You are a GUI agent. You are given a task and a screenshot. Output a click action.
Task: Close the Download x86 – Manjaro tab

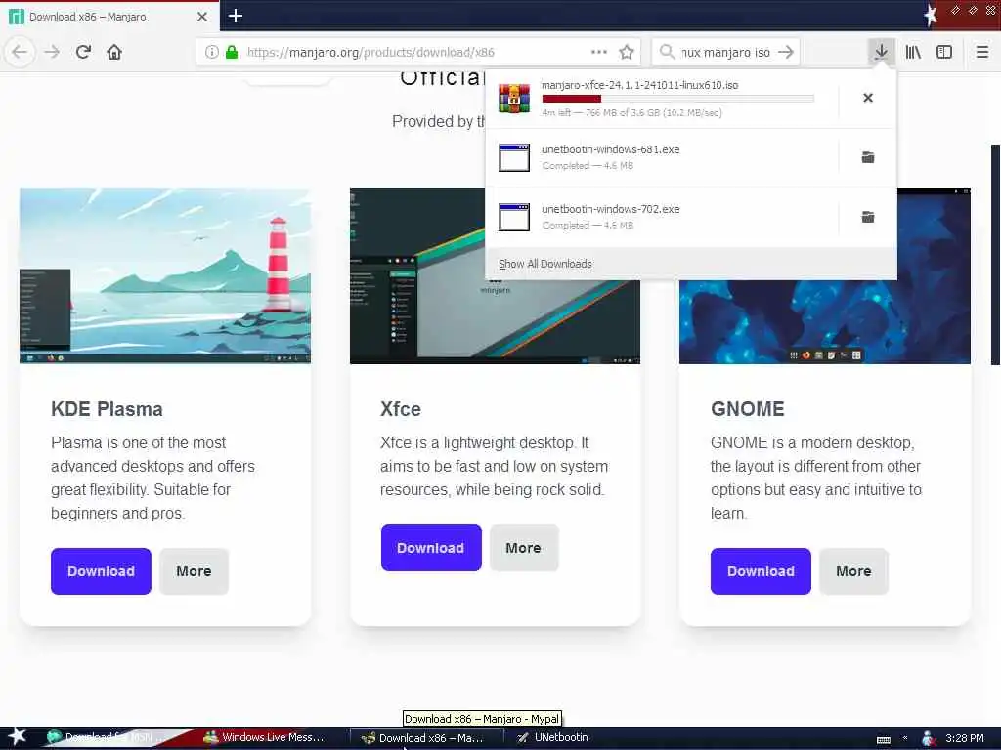point(202,17)
